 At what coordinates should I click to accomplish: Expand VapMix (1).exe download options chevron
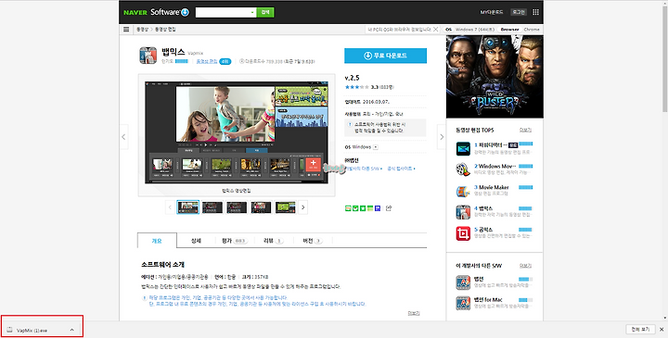click(x=71, y=330)
